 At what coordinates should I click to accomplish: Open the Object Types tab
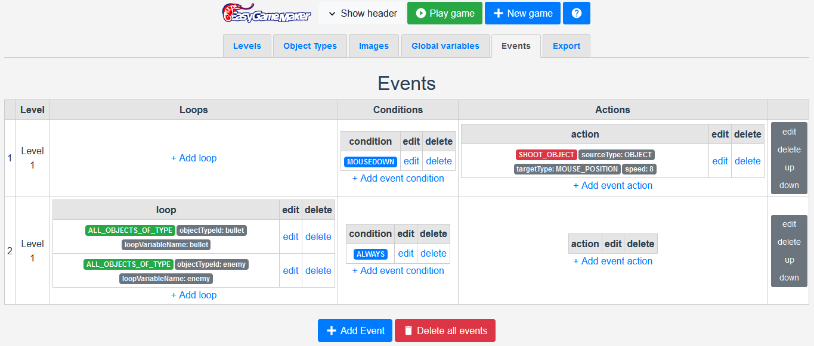(310, 46)
